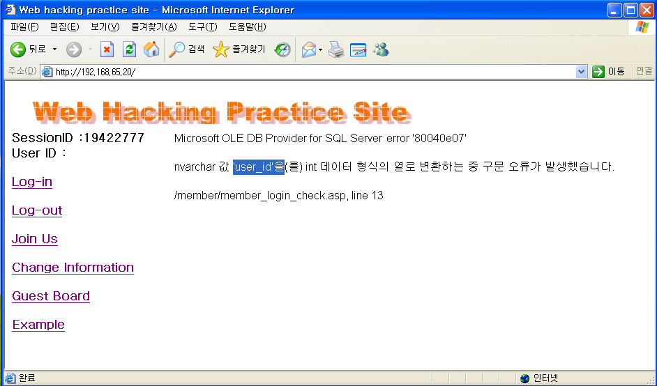The image size is (657, 386).
Task: Open the Edit (편집) menu
Action: point(65,26)
